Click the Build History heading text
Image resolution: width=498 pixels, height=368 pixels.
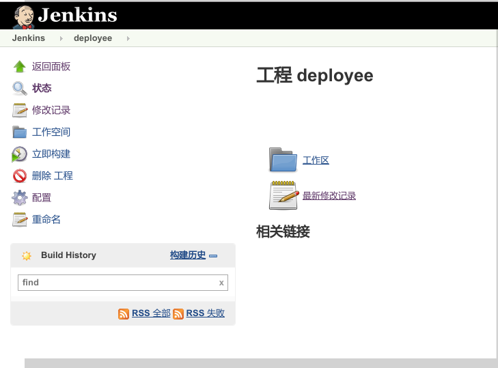(x=68, y=255)
